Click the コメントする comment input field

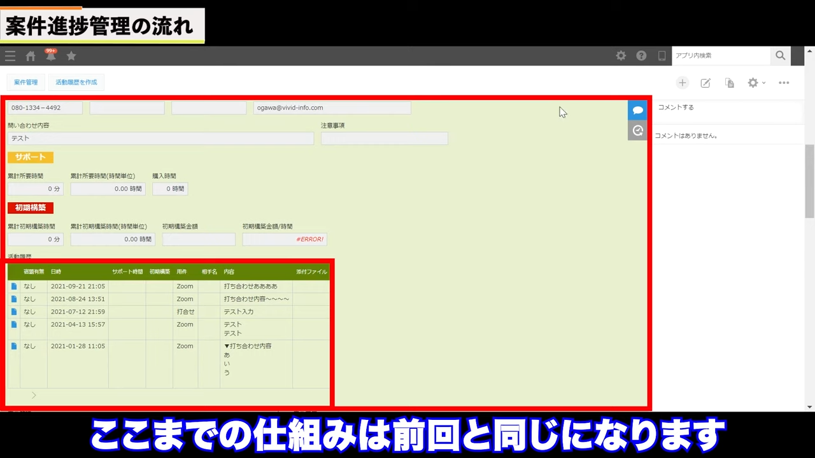point(726,108)
